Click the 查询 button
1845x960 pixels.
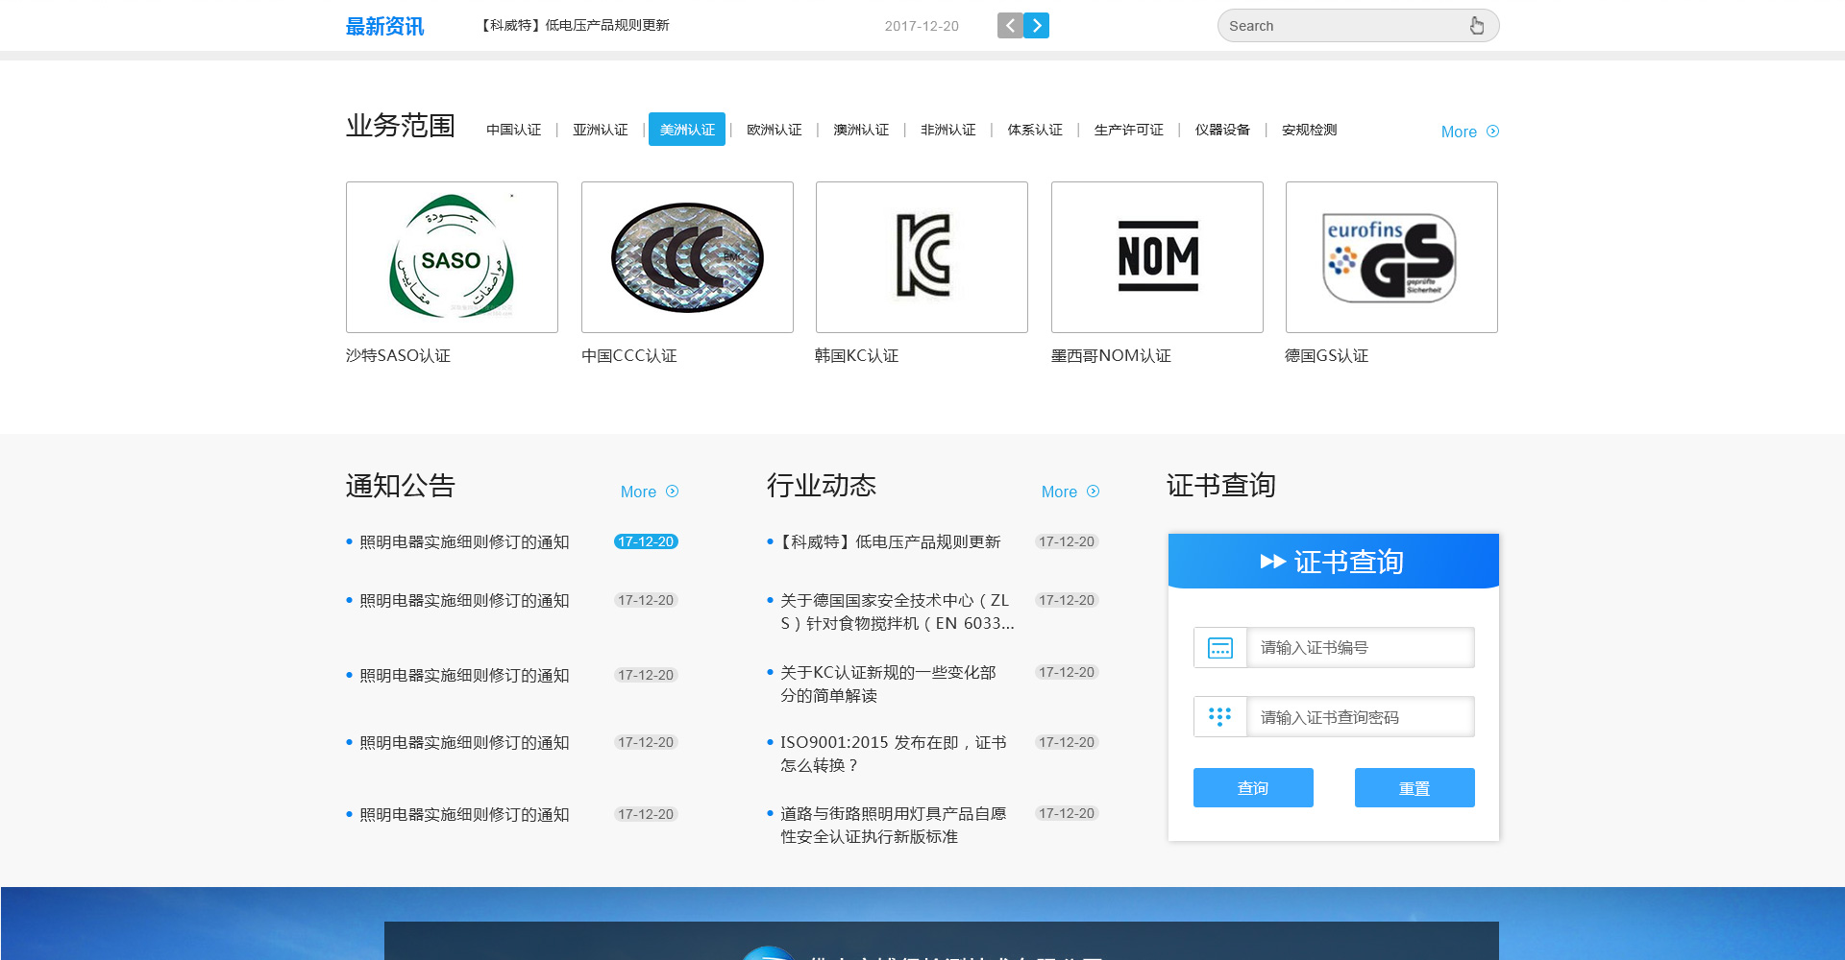click(x=1253, y=788)
